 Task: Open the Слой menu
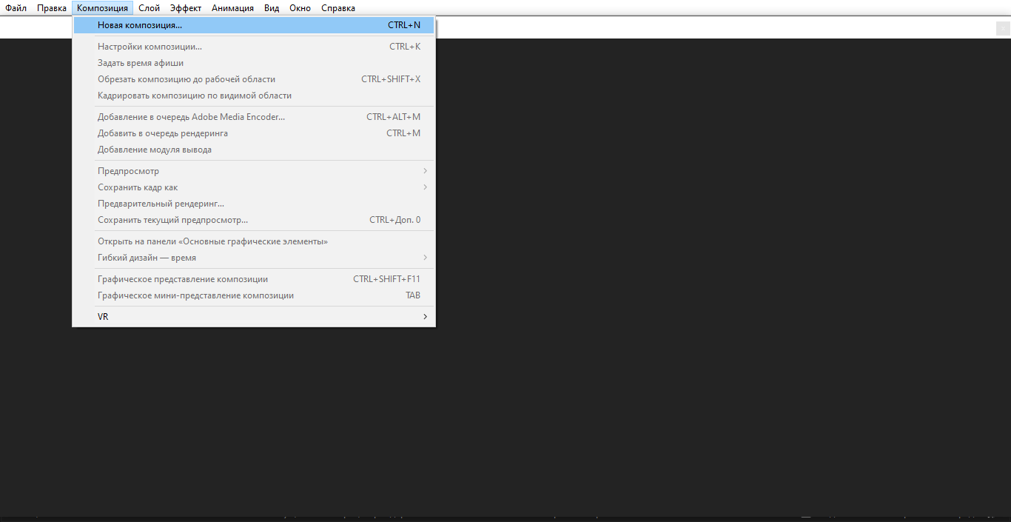149,8
